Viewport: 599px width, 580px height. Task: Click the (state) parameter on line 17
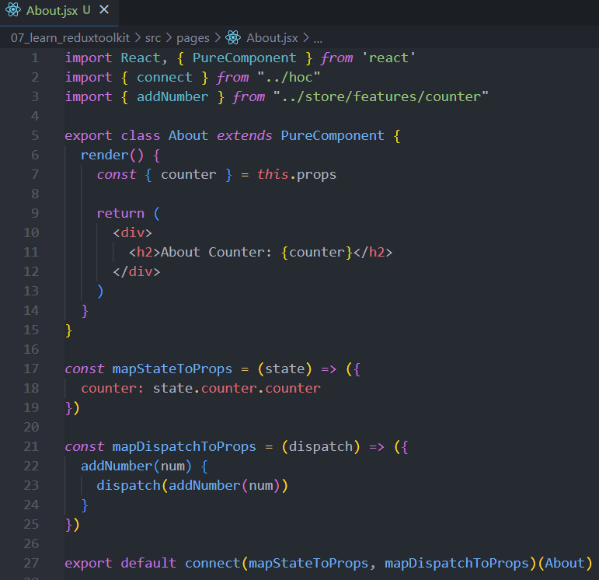(285, 369)
